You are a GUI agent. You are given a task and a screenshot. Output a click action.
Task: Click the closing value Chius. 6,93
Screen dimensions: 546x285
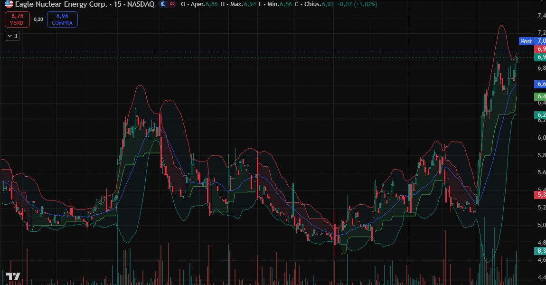tap(314, 4)
